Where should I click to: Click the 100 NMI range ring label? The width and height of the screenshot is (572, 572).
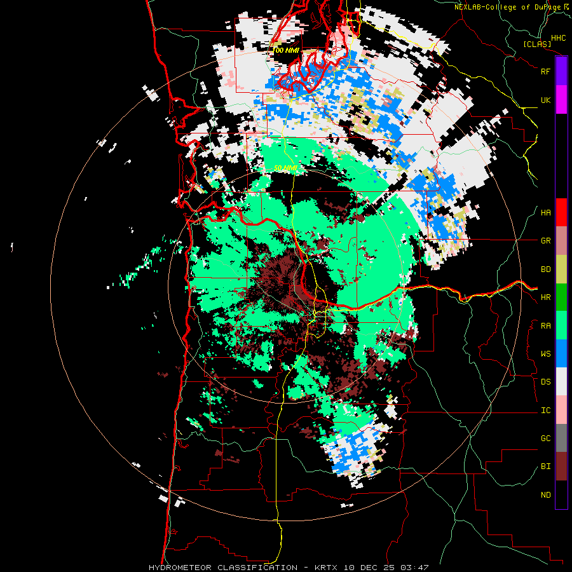[285, 50]
